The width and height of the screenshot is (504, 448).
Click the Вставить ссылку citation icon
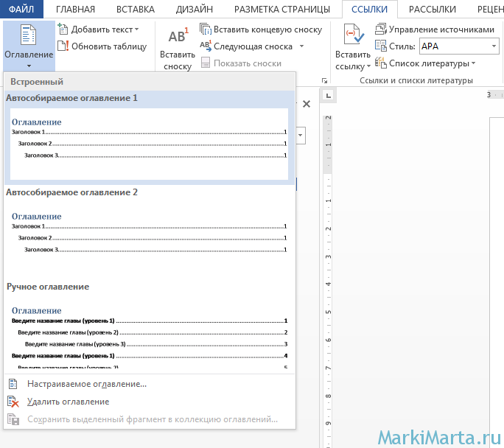(353, 35)
